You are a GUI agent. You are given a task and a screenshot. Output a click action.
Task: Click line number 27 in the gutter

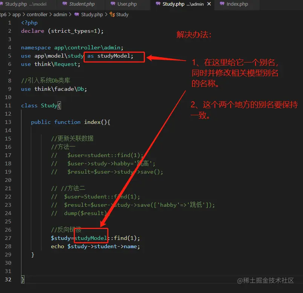coord(8,238)
